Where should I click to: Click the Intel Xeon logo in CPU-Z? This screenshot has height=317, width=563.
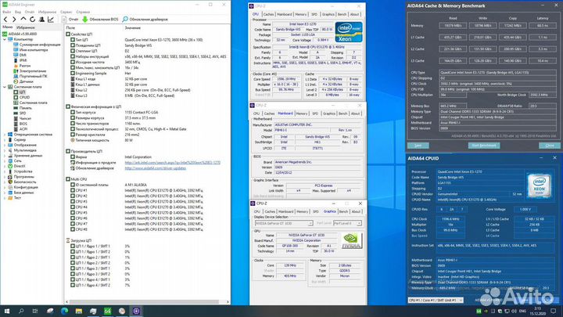tap(348, 32)
